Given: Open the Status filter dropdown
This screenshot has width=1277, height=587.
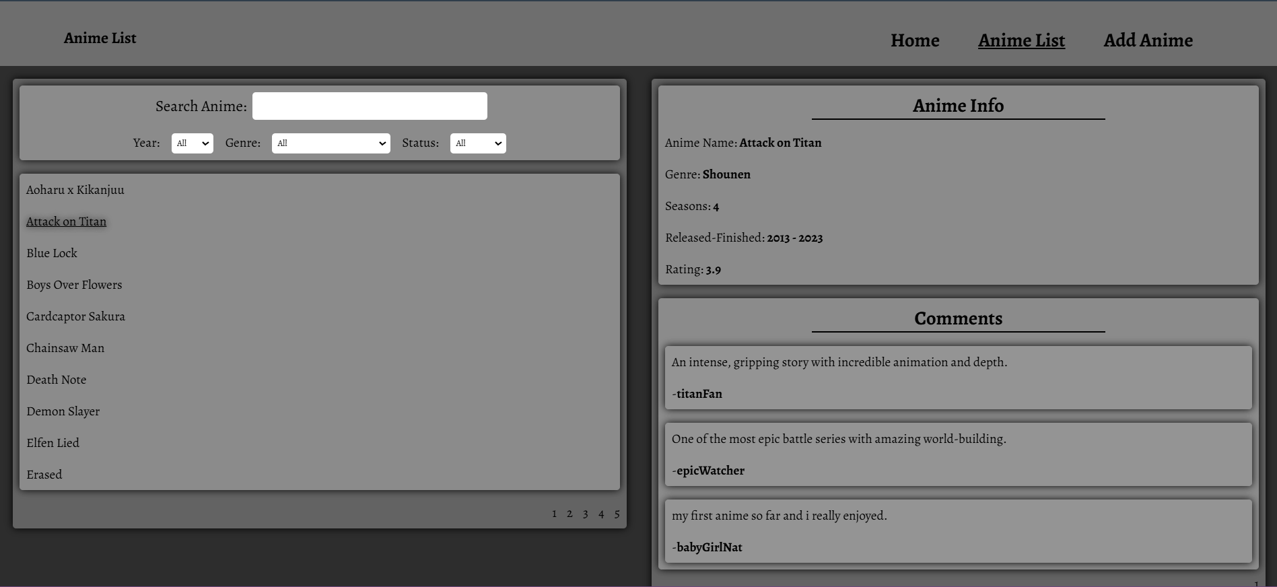Looking at the screenshot, I should point(478,143).
